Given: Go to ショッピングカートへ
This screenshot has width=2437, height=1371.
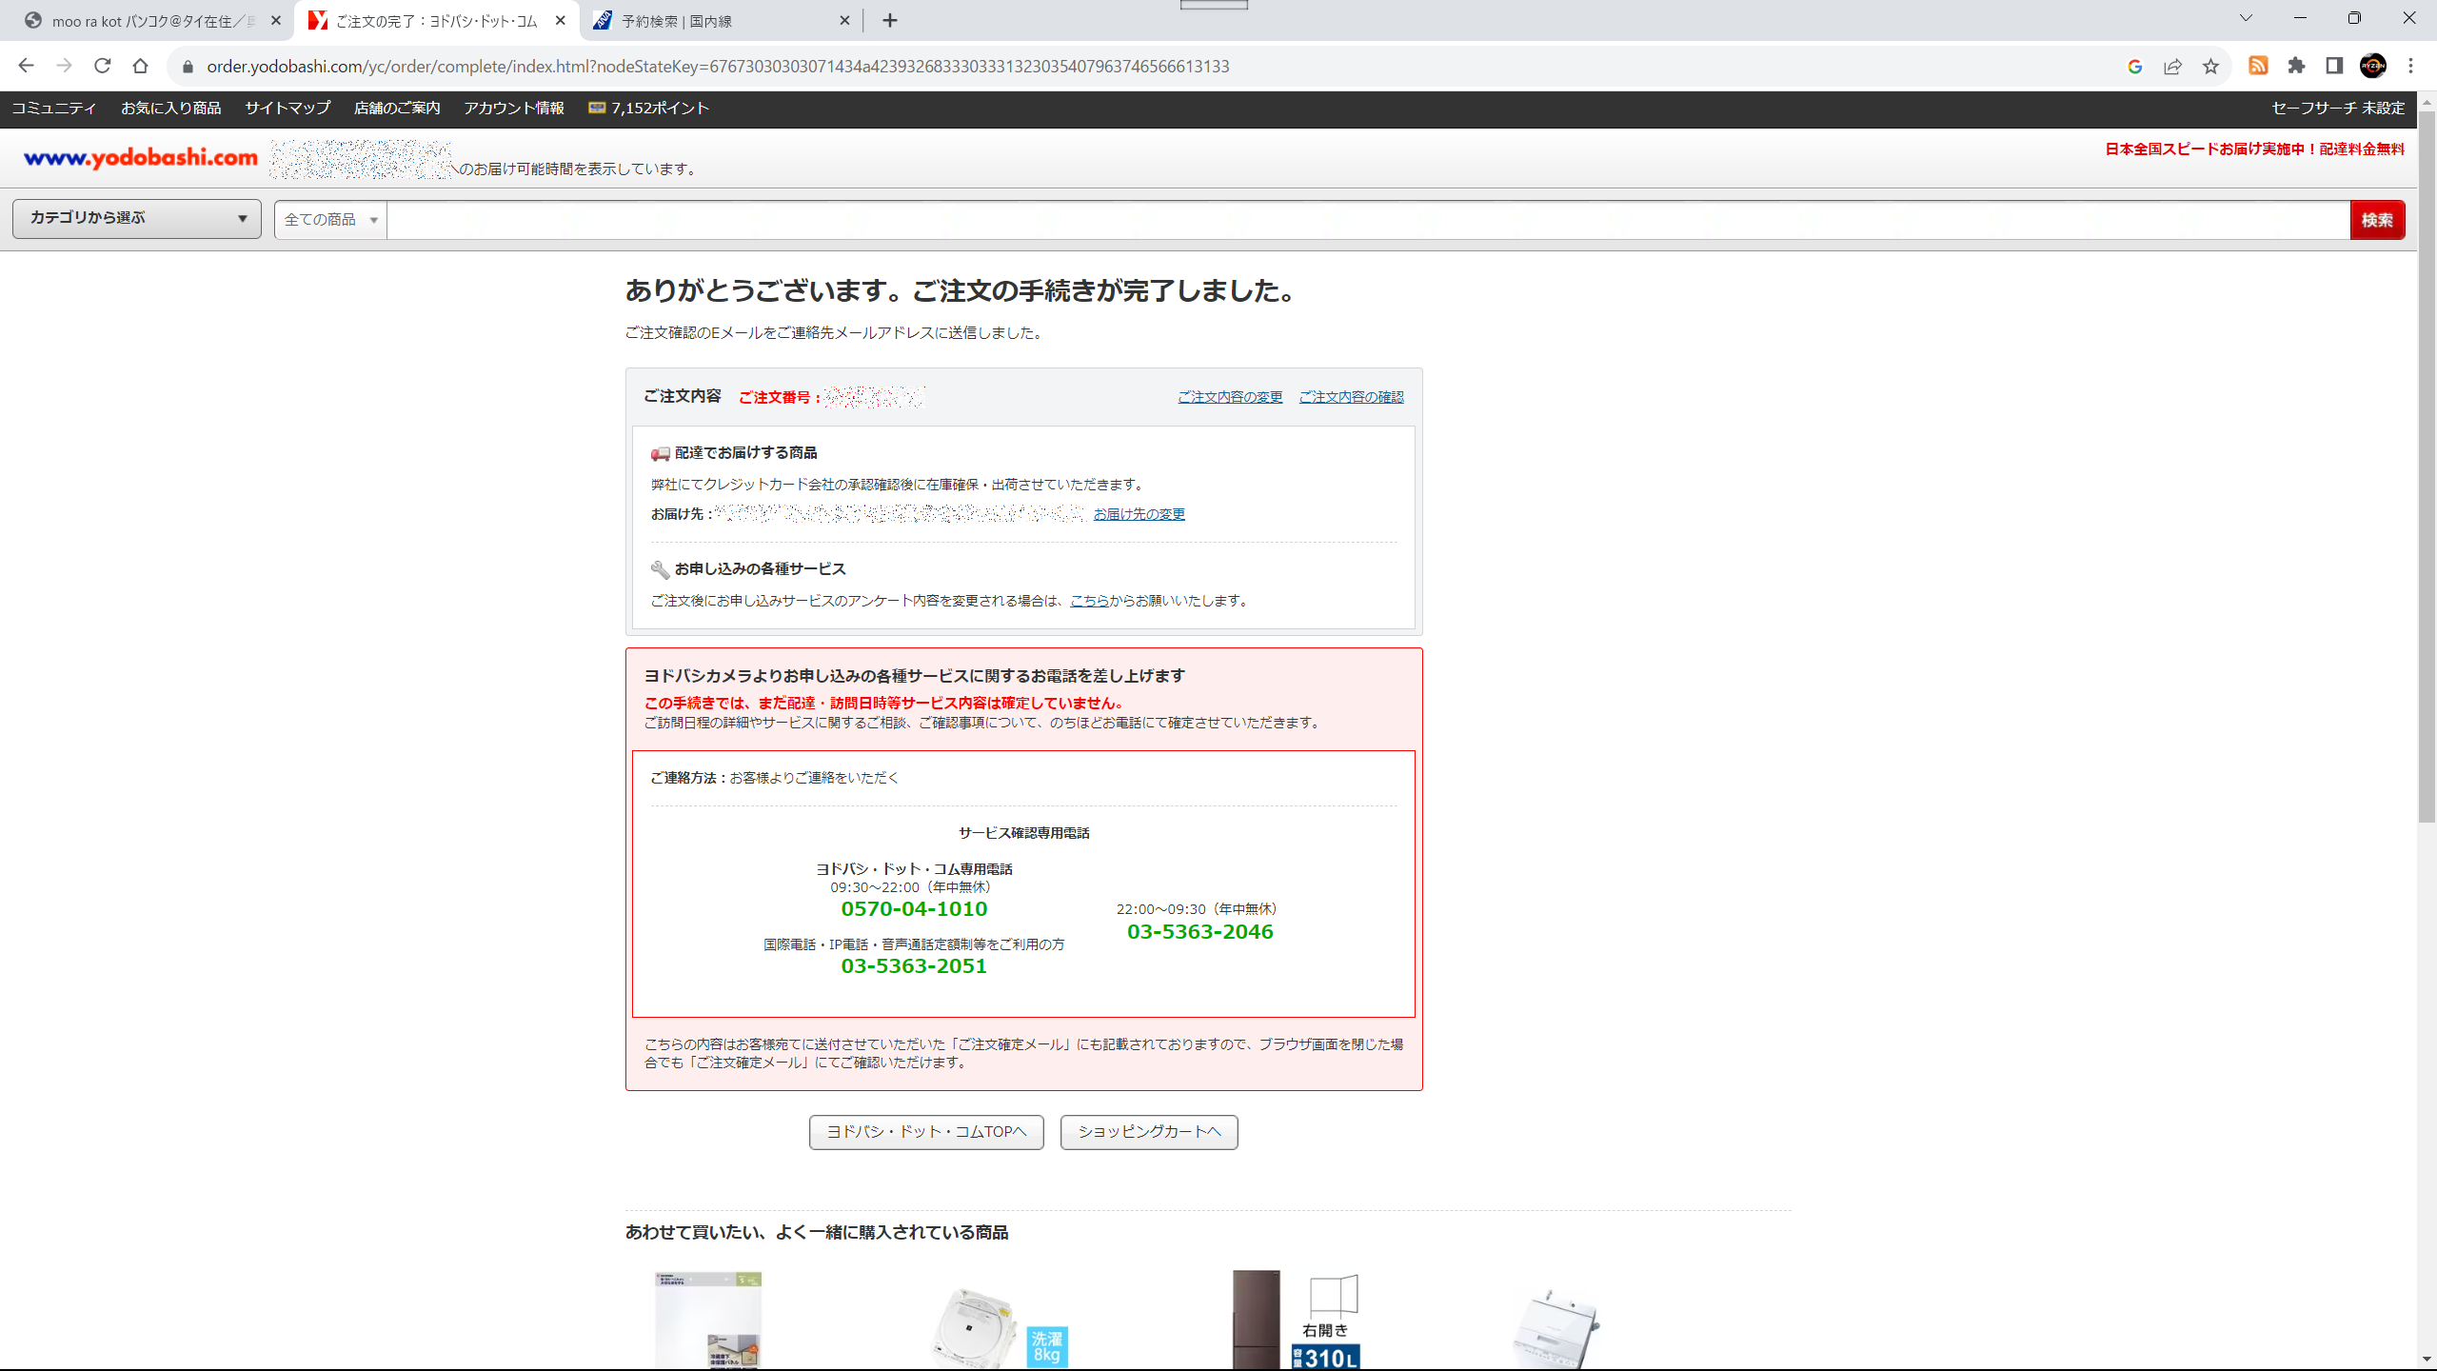Looking at the screenshot, I should coord(1149,1132).
